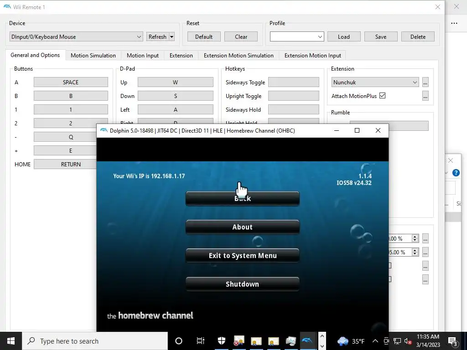Open Cortana from the taskbar
Screen dimensions: 467x350
(179, 341)
